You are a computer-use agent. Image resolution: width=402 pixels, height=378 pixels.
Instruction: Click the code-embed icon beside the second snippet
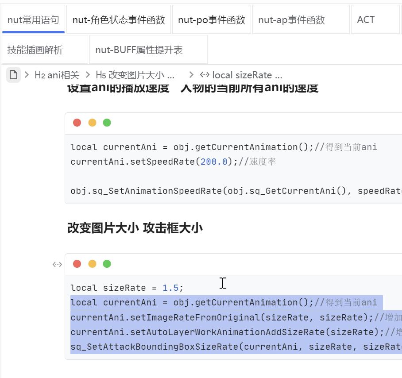point(57,264)
